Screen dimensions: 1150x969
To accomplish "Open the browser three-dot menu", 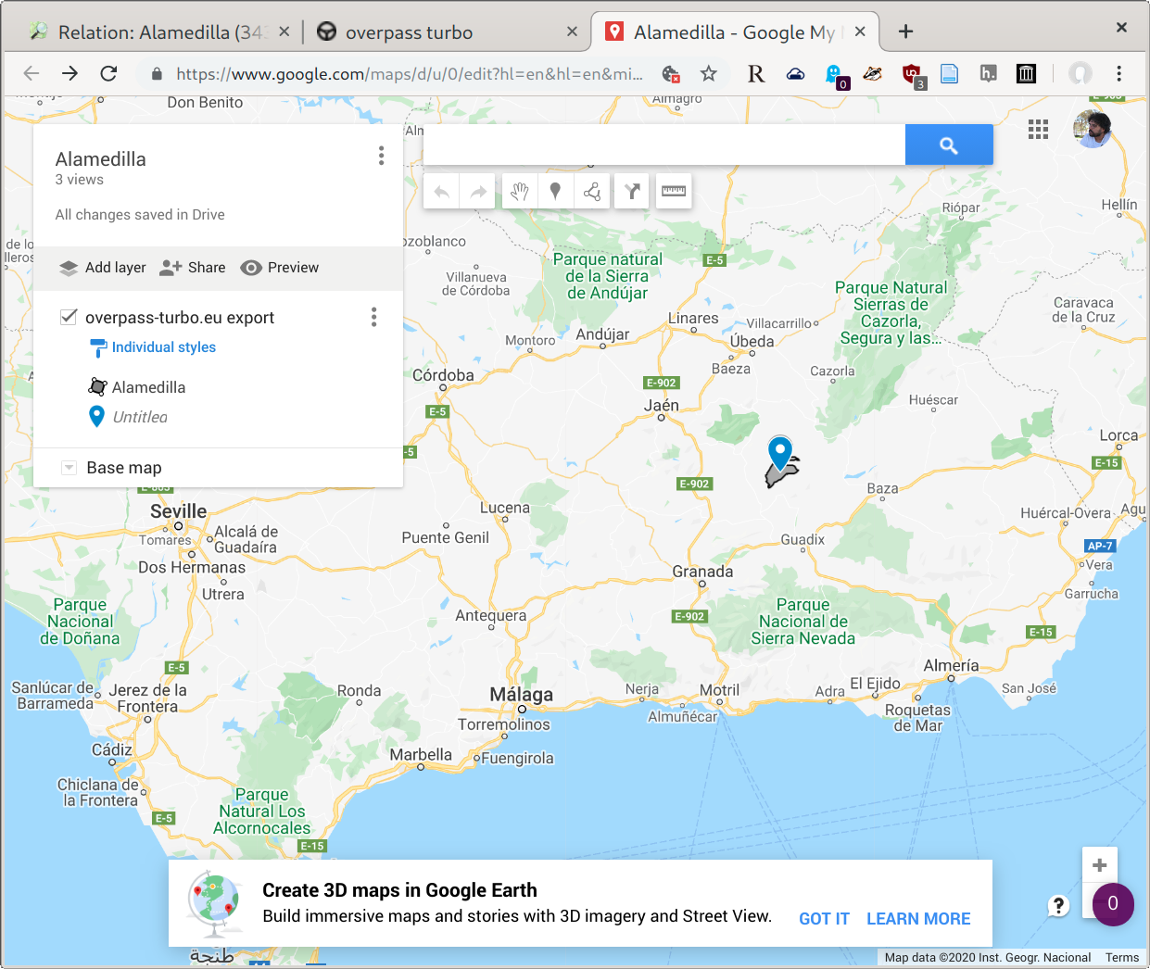I will point(1119,73).
